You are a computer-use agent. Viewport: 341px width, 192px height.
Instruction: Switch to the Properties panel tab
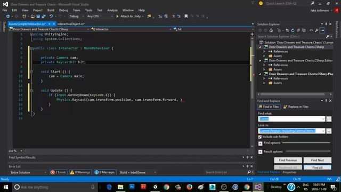[x=289, y=172]
